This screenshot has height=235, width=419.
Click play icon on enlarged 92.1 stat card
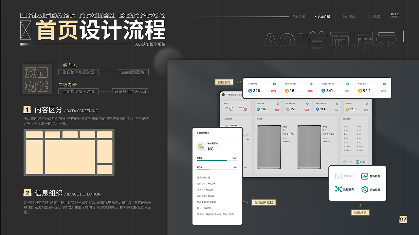[384, 84]
